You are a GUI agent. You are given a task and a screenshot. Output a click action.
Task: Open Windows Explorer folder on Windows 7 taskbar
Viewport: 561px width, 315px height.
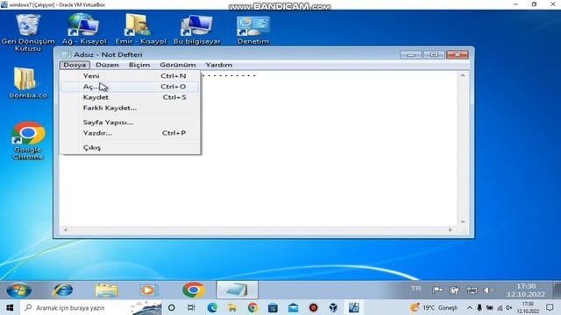pyautogui.click(x=106, y=290)
